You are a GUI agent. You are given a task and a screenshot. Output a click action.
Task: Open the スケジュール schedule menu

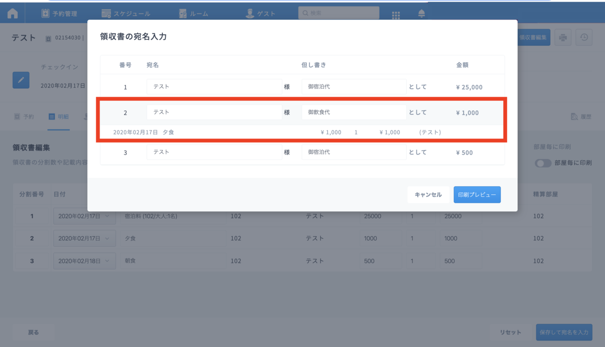pos(126,14)
